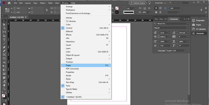Open the font size 12 pt dropdown
This screenshot has height=105, width=209.
click(x=169, y=33)
